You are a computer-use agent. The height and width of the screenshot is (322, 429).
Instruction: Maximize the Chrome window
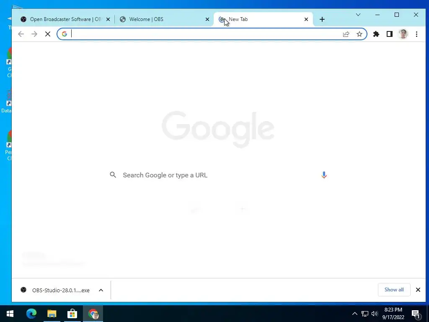pos(397,15)
